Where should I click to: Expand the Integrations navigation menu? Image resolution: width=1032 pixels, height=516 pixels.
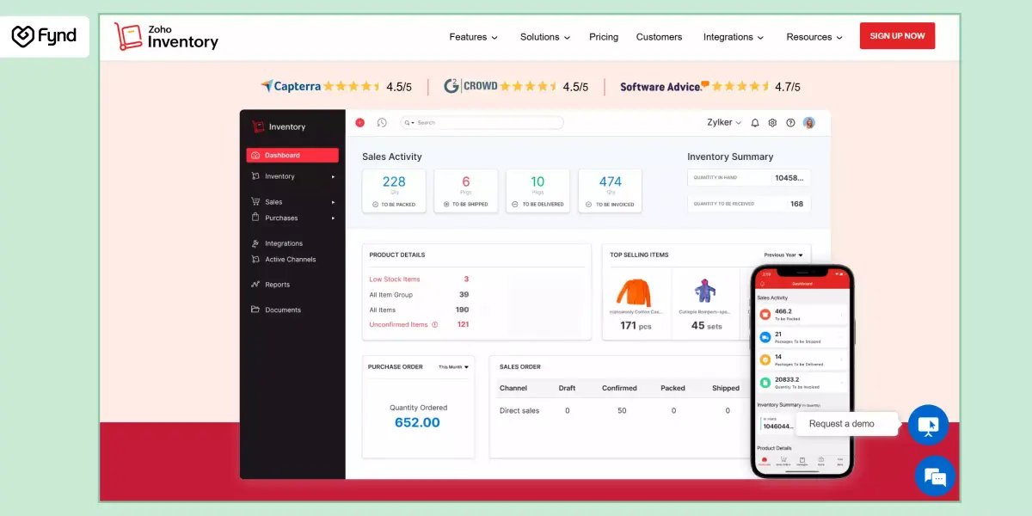(x=734, y=37)
